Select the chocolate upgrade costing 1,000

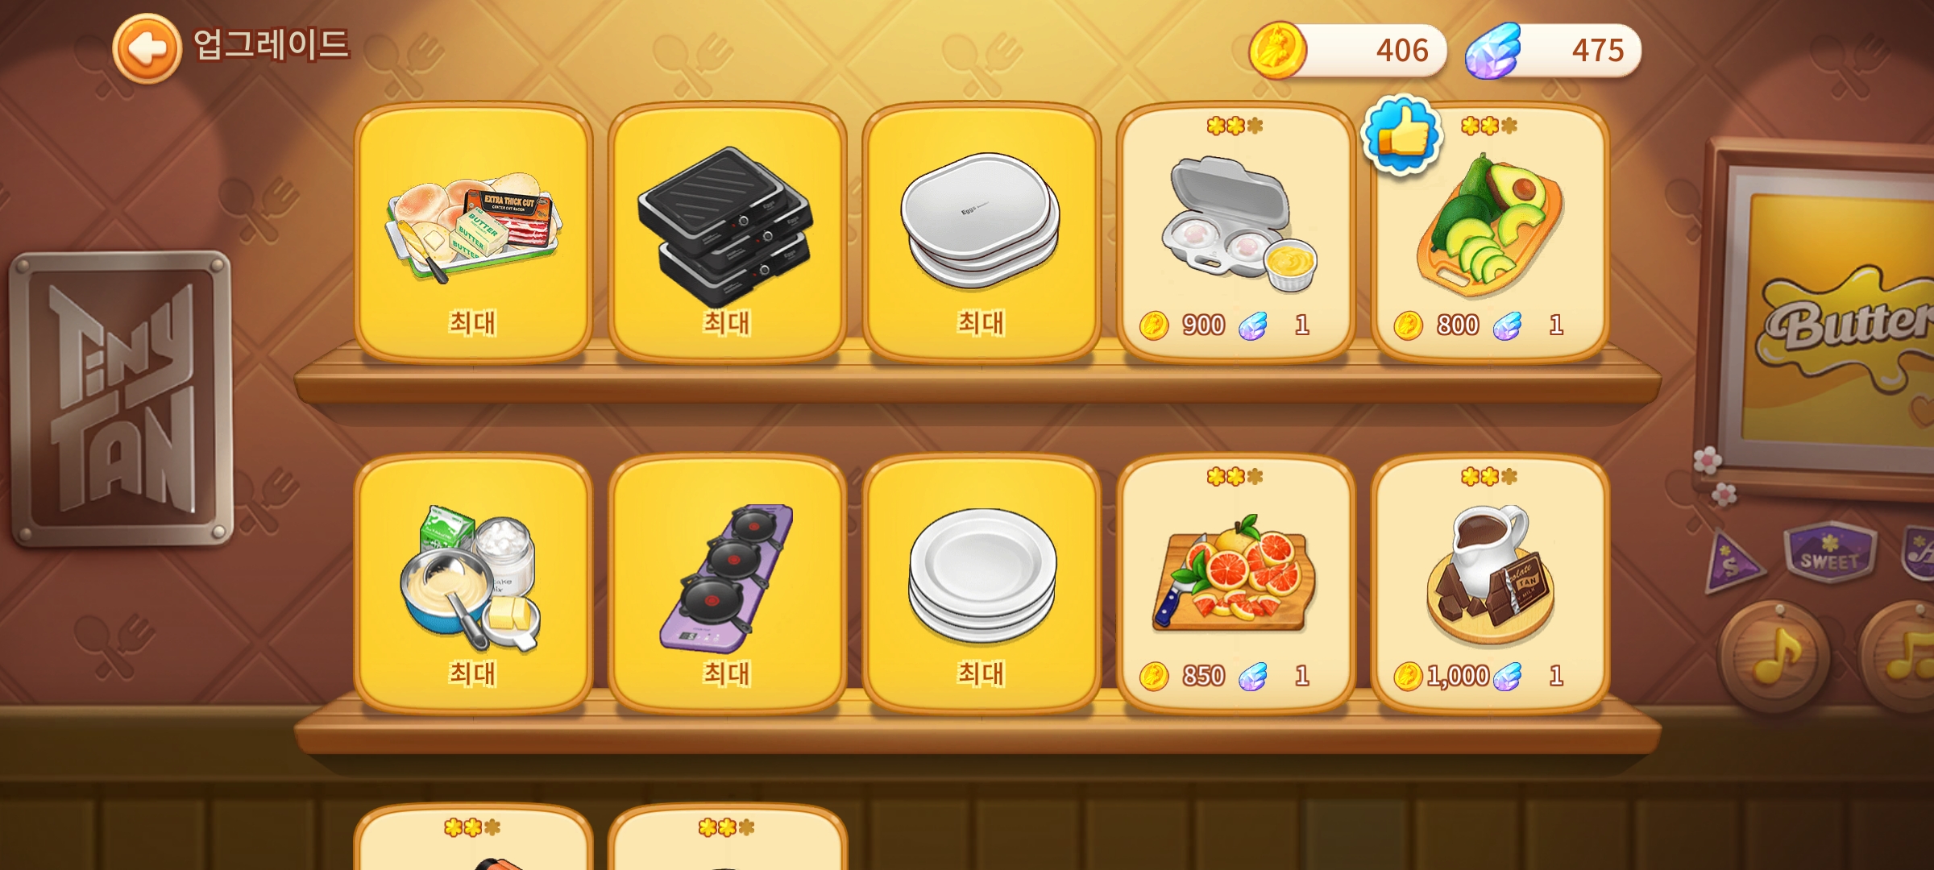click(x=1490, y=584)
